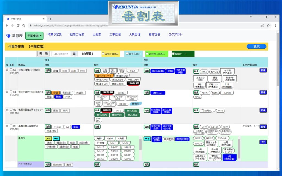282x176 pixels.
Task: Select the radio button for job 003
Action: (7, 70)
